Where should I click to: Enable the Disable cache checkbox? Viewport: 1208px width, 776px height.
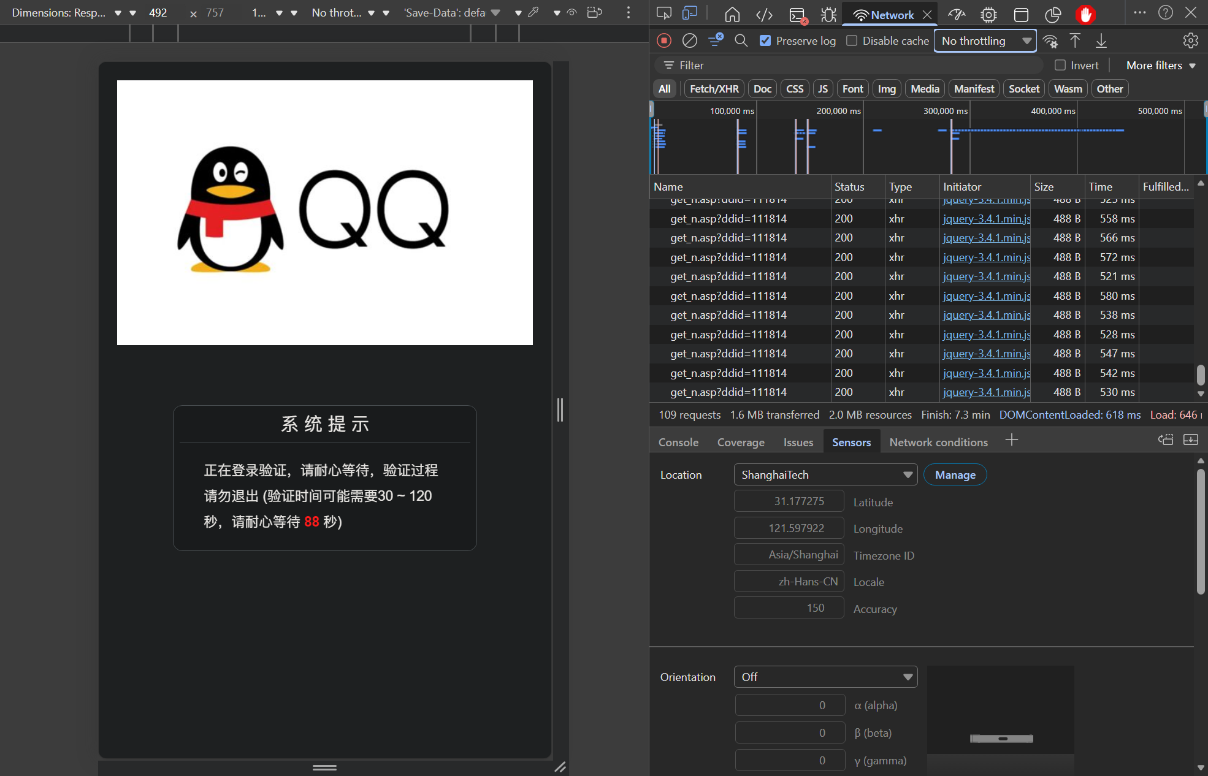tap(852, 40)
